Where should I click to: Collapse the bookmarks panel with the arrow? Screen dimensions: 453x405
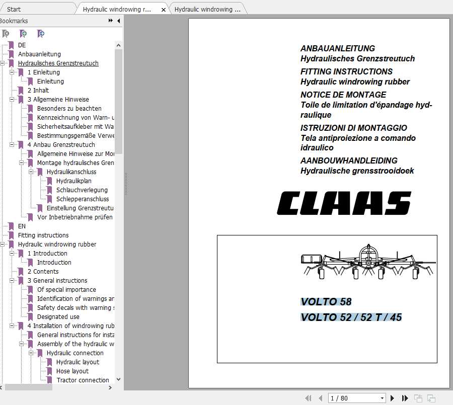coord(118,21)
